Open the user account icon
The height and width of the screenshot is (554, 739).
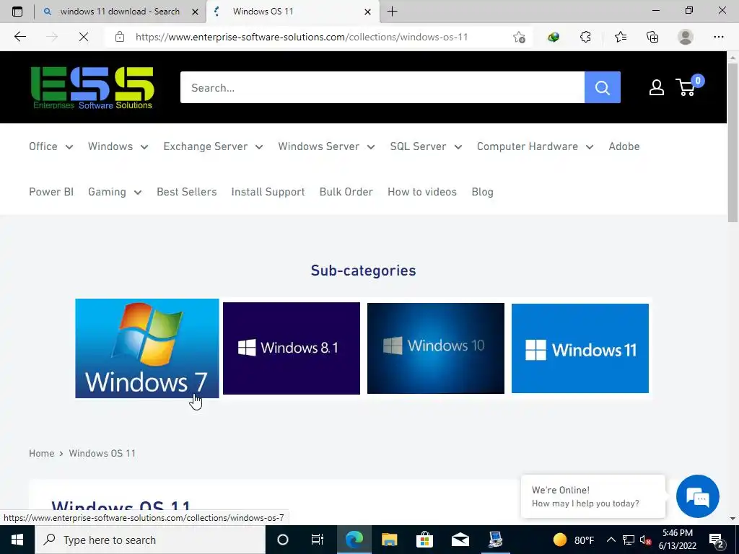tap(656, 87)
